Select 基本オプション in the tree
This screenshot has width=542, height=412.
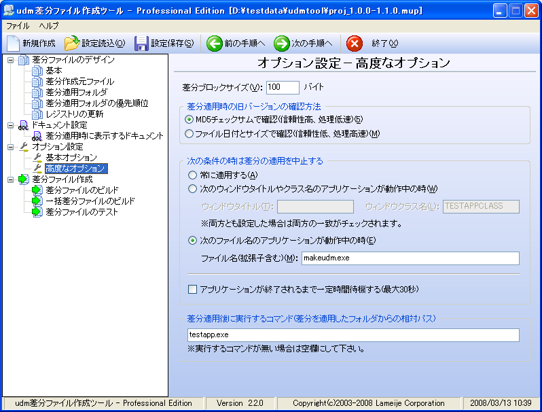click(x=71, y=158)
